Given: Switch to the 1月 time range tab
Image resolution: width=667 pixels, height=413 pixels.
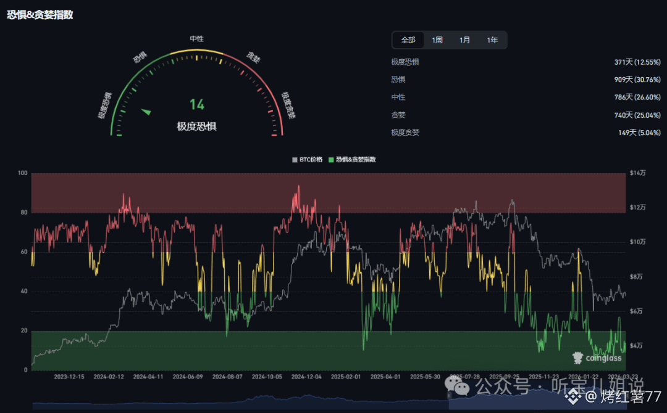Looking at the screenshot, I should pyautogui.click(x=464, y=40).
